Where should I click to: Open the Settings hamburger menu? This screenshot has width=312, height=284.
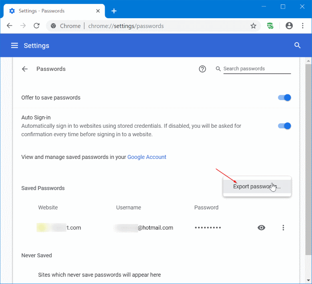(x=14, y=45)
